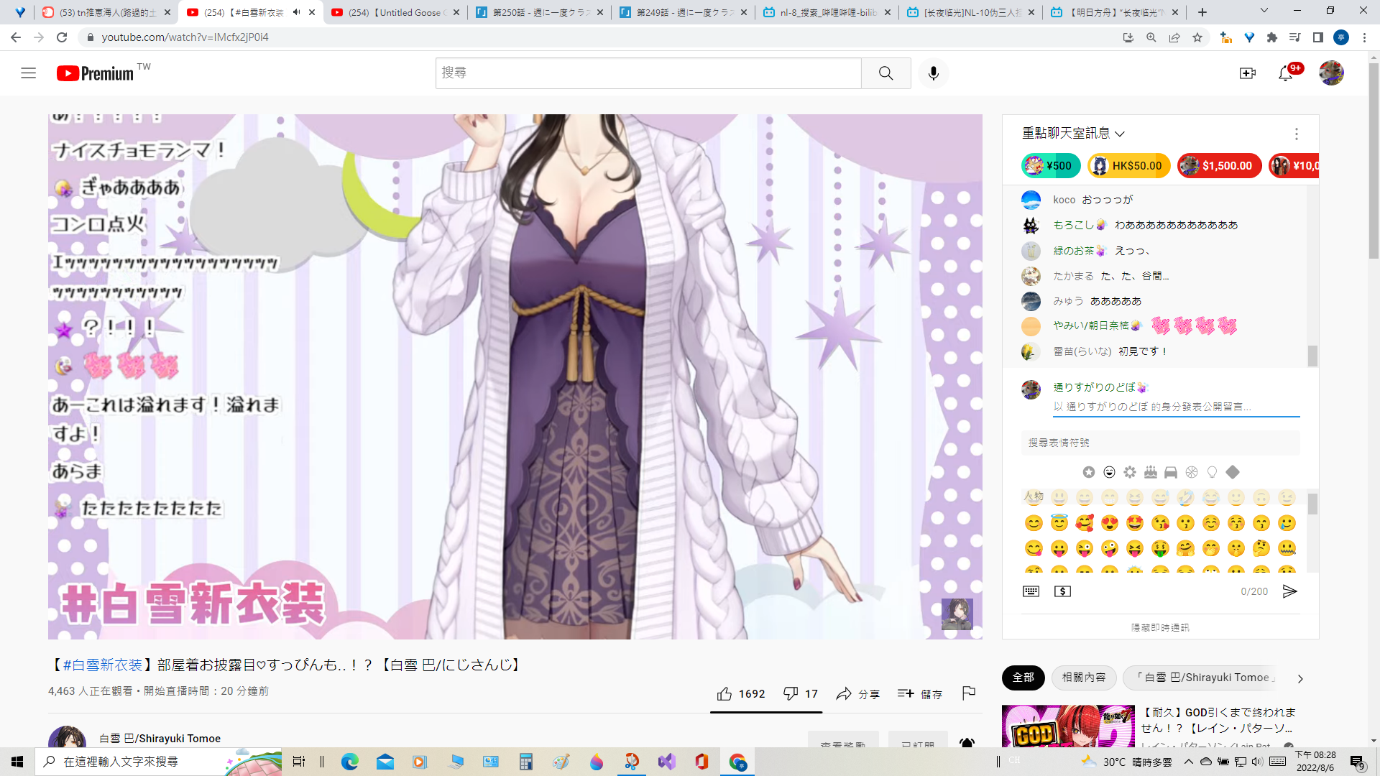Click the Chrome address bar URL
The height and width of the screenshot is (776, 1380).
pyautogui.click(x=185, y=37)
